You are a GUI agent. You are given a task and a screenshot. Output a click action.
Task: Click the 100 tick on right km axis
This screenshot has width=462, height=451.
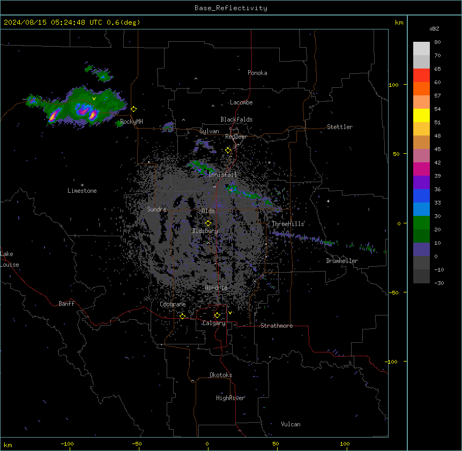coord(393,85)
